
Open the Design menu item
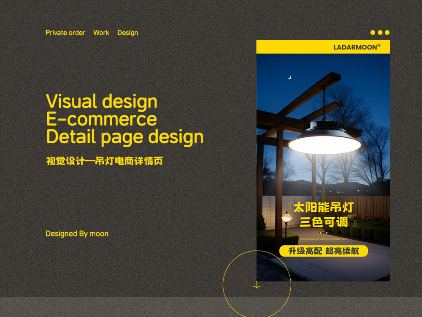127,33
